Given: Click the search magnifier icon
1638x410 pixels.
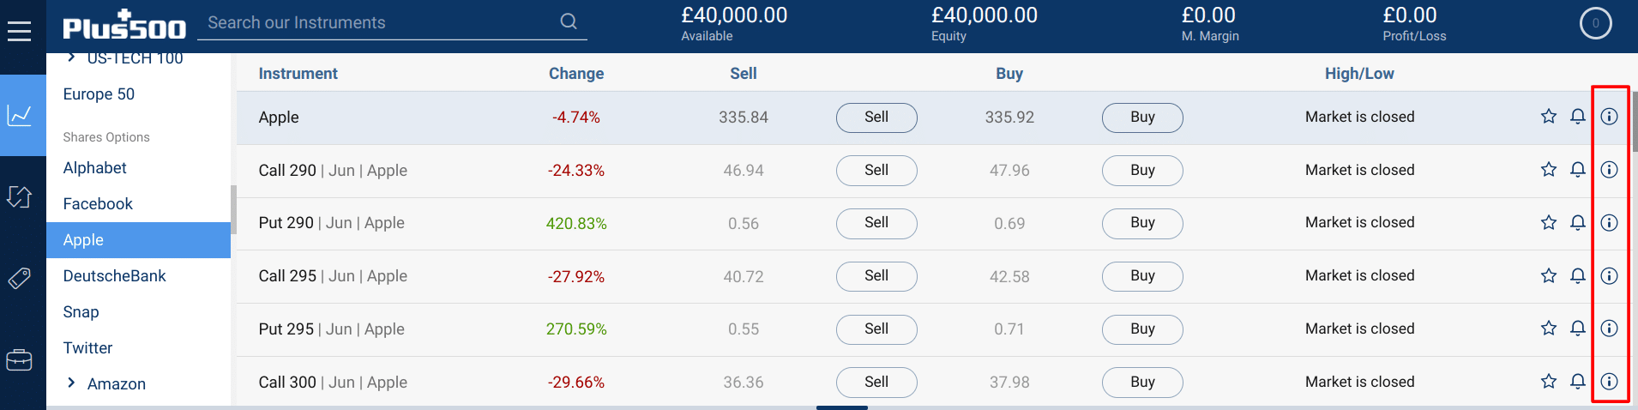Looking at the screenshot, I should (569, 21).
